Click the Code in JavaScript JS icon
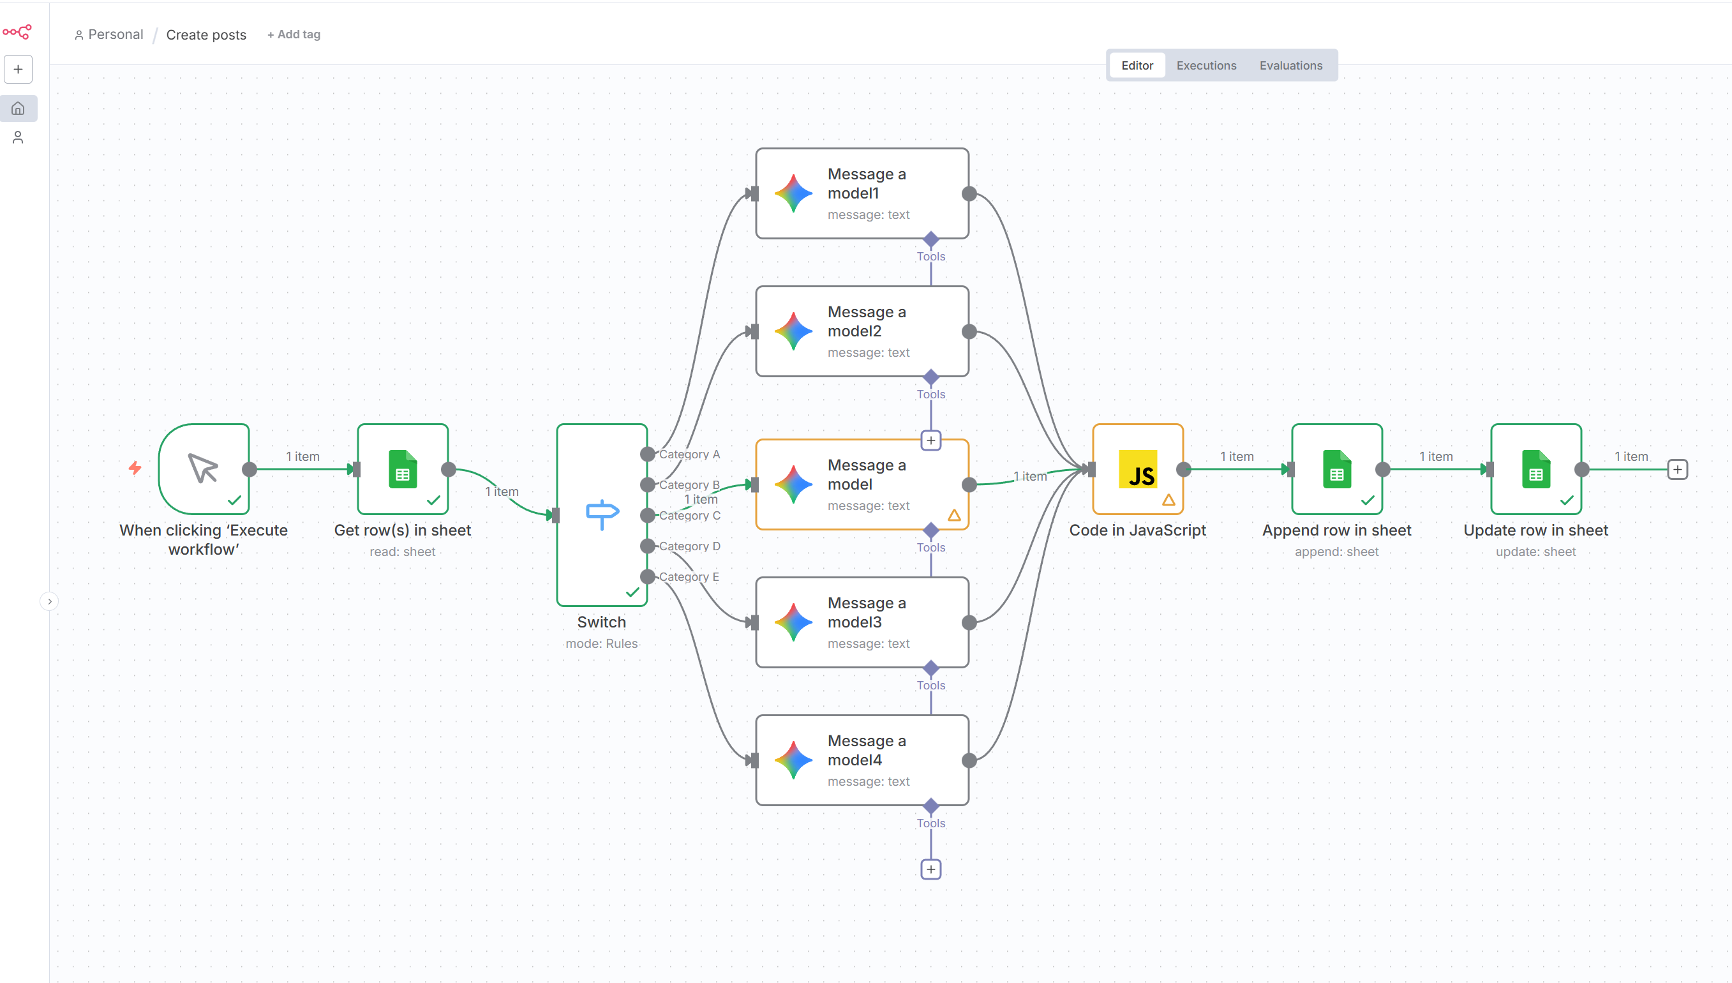Screen dimensions: 1732x983 click(x=1137, y=469)
